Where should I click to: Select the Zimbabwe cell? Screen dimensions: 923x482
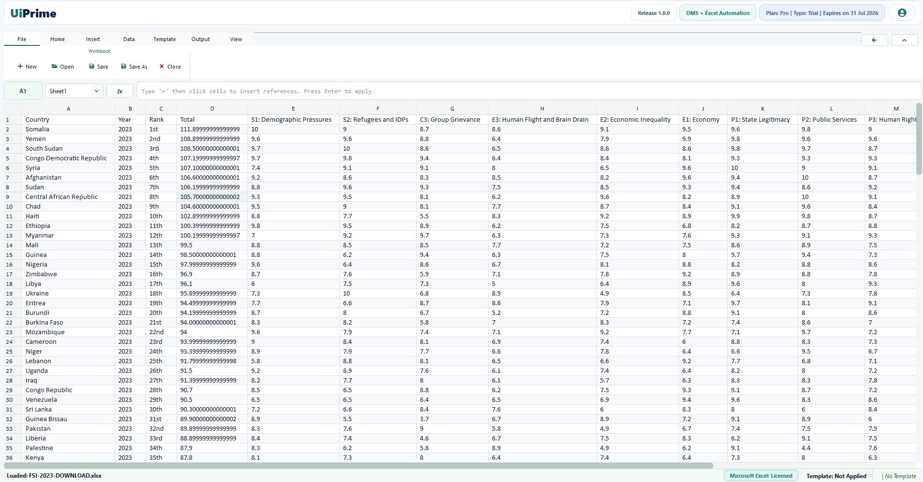pos(68,274)
